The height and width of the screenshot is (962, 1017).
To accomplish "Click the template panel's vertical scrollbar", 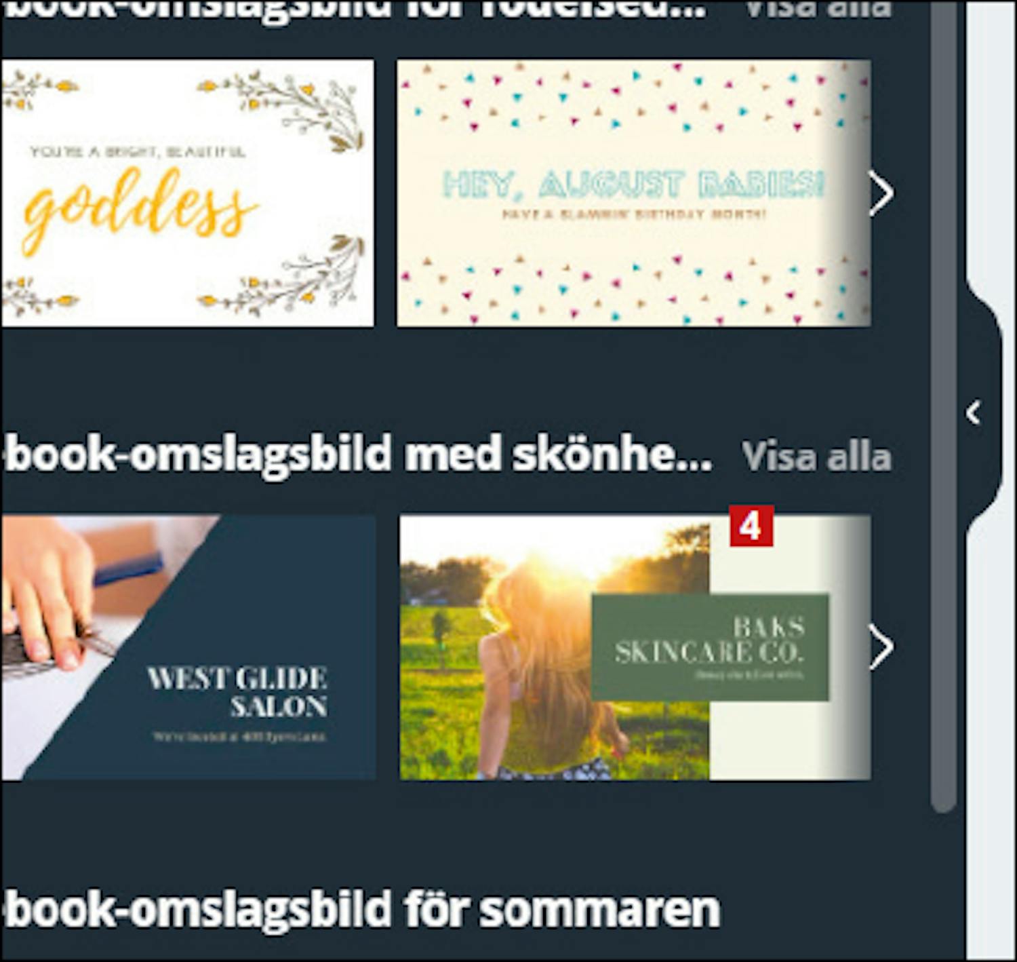I will [x=943, y=407].
